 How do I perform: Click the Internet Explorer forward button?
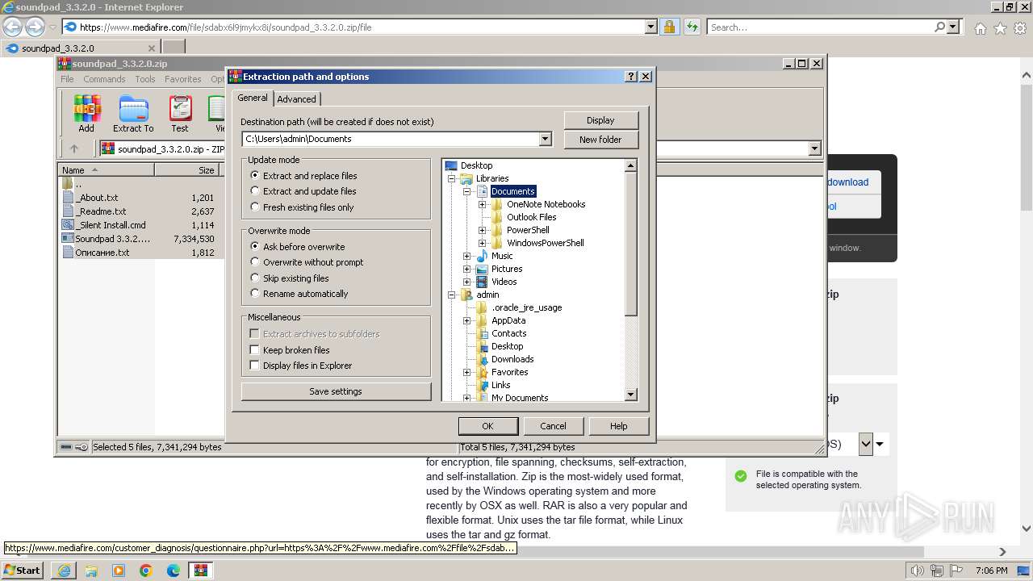tap(34, 27)
